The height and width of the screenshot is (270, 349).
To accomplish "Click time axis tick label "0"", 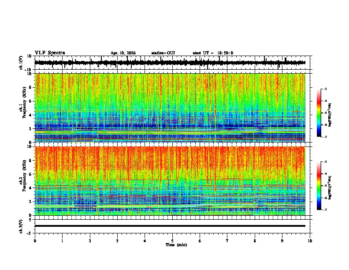I will 35,241.
